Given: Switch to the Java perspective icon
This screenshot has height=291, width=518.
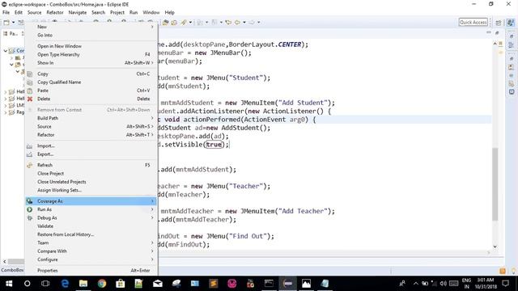Looking at the screenshot, I should tap(511, 23).
